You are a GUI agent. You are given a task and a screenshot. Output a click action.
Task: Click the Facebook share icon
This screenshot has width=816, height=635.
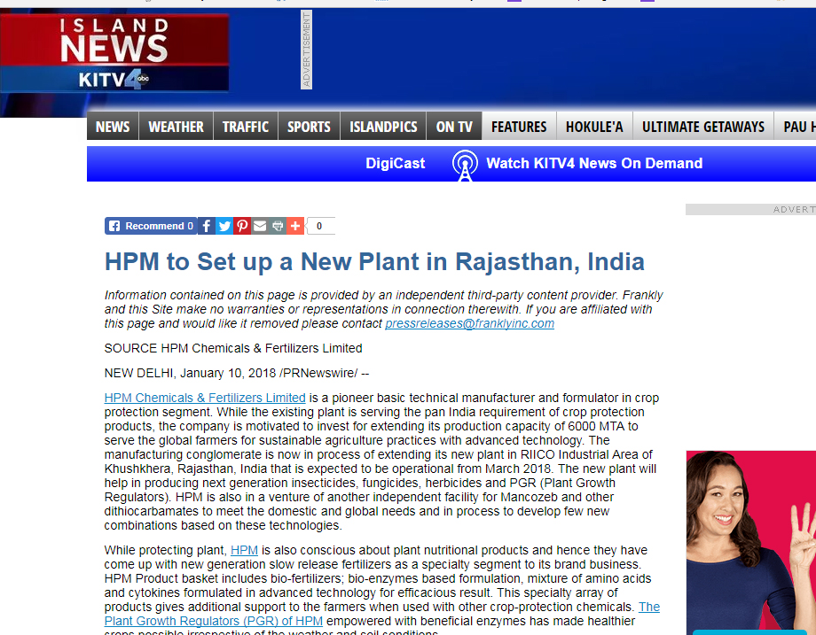[206, 226]
